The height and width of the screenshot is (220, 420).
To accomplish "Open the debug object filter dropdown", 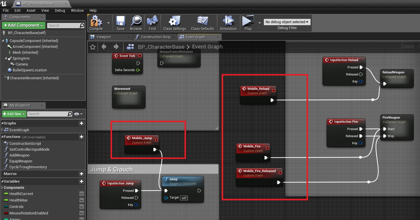I will [287, 22].
